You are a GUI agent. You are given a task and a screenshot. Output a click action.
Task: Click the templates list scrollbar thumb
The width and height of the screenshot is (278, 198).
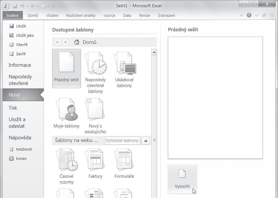tap(154, 140)
